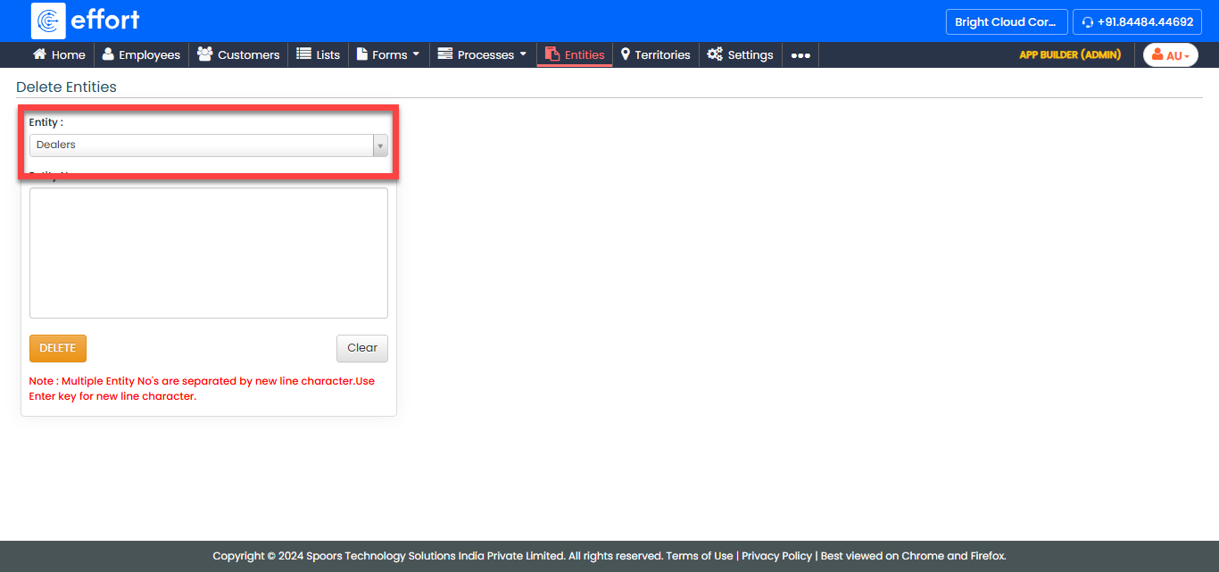Open the Employees page
Screen dimensions: 1219x572
(141, 54)
